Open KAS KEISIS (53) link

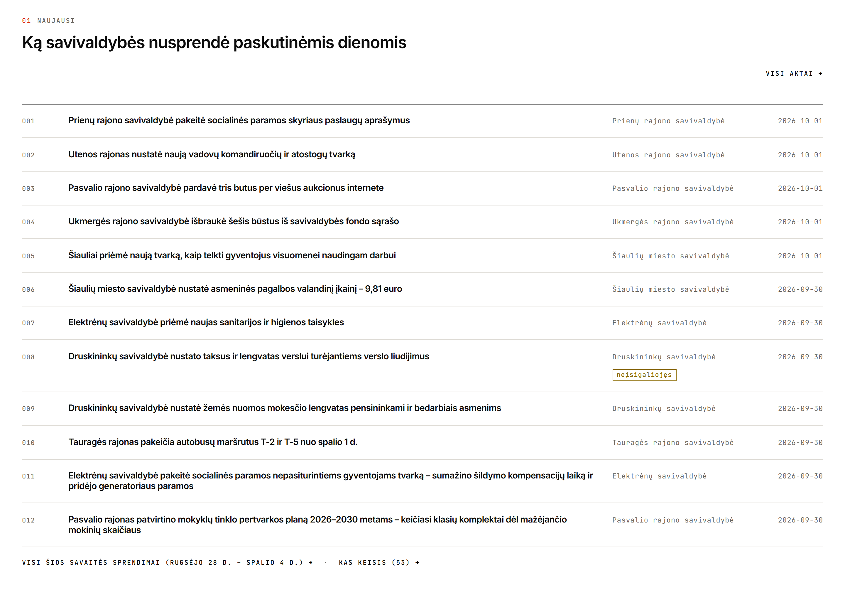pyautogui.click(x=379, y=562)
